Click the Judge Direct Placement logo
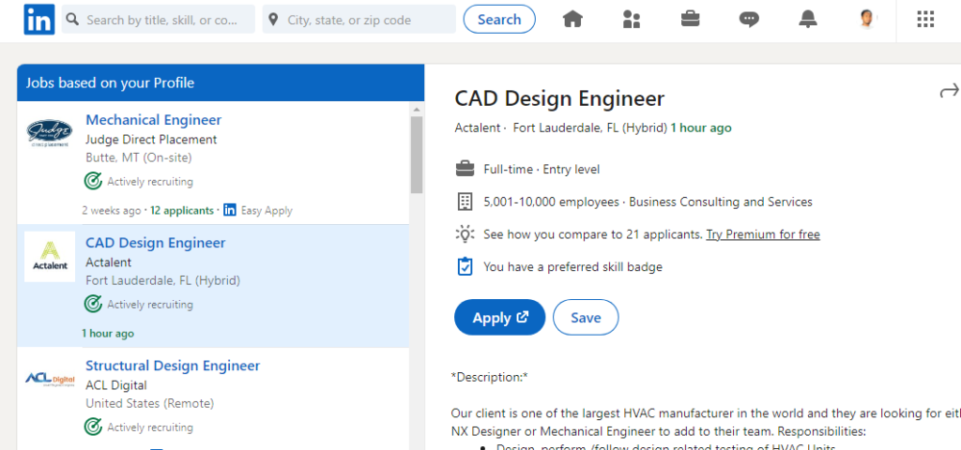Image resolution: width=961 pixels, height=450 pixels. tap(50, 133)
